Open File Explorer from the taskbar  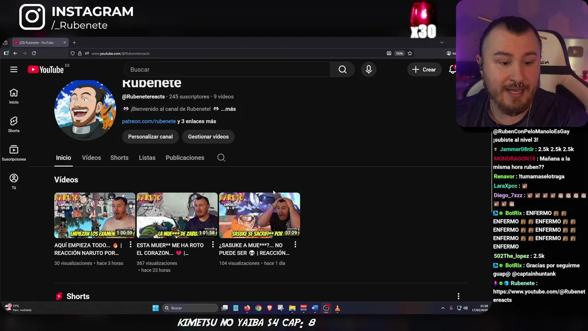[x=292, y=308]
